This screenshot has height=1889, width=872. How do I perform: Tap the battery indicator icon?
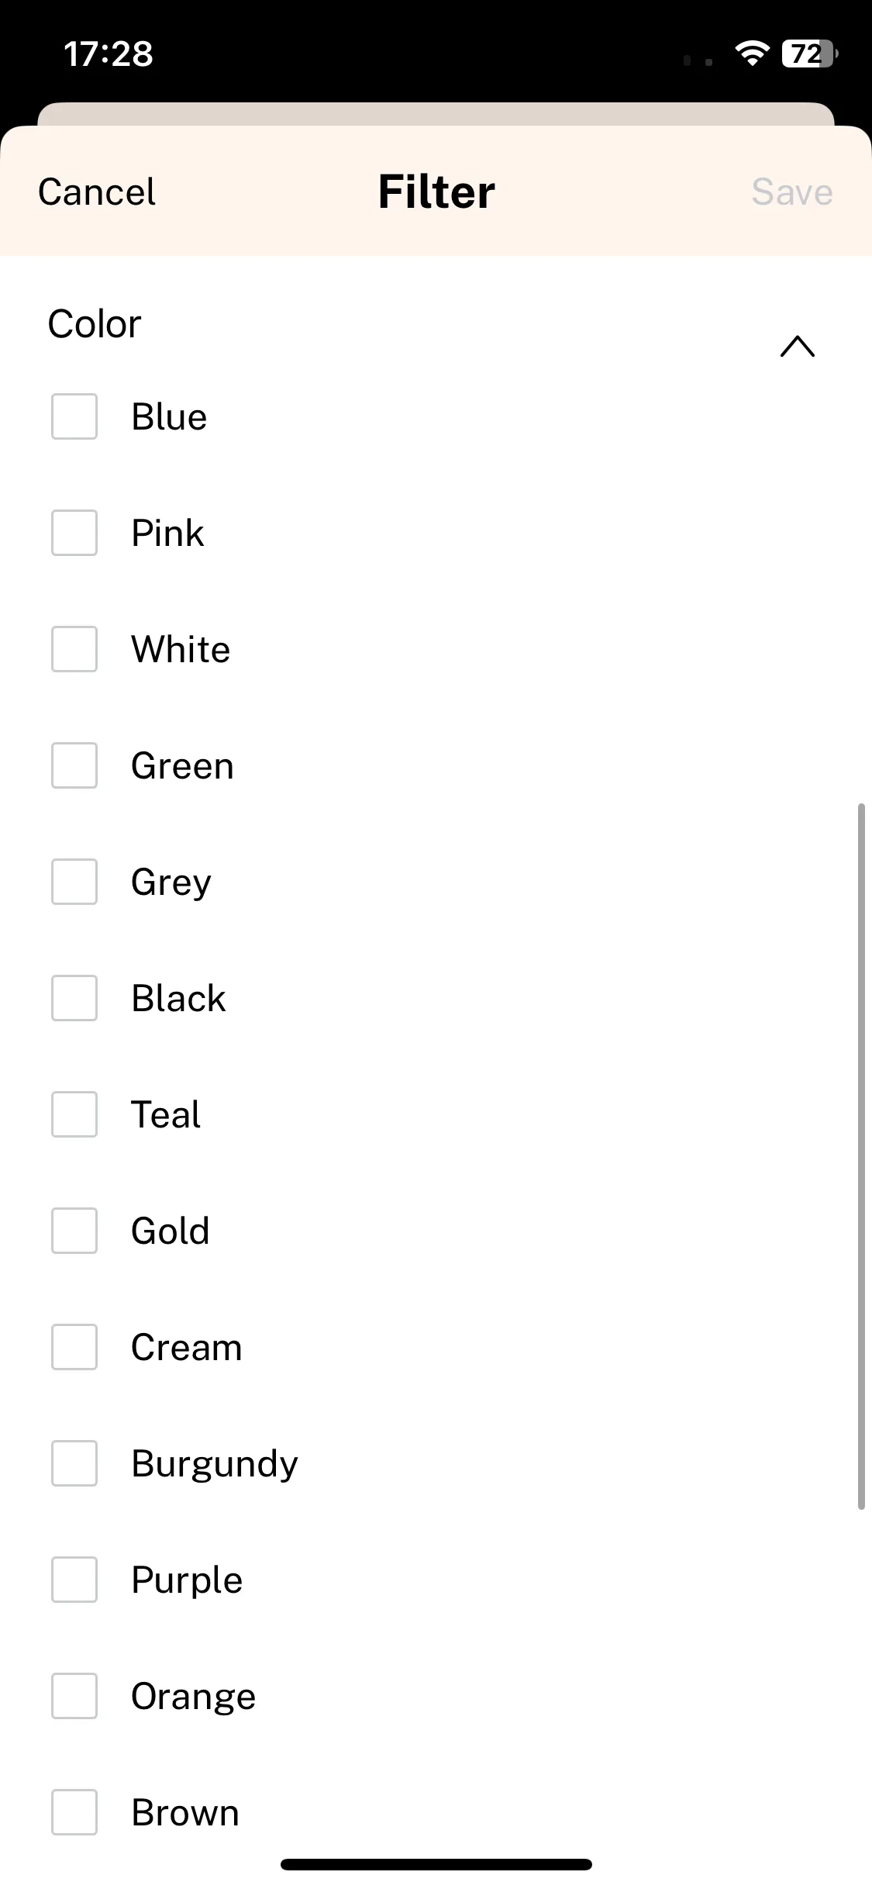pos(810,54)
